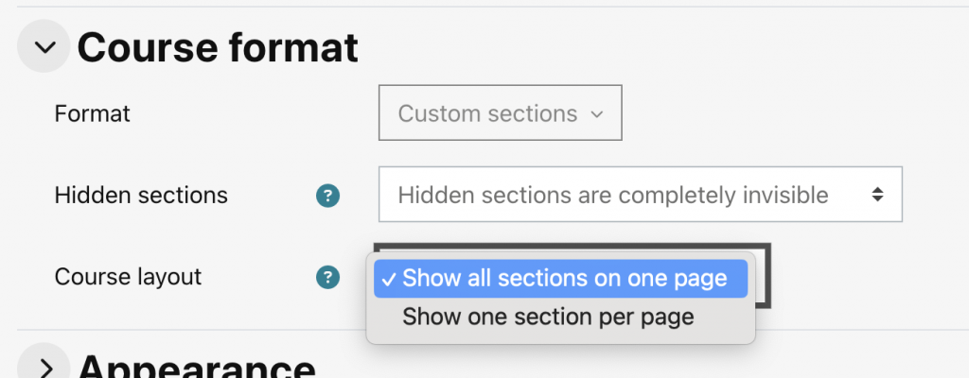Click the small chevron inside Custom sections
Screen dimensions: 969x378
coord(596,114)
